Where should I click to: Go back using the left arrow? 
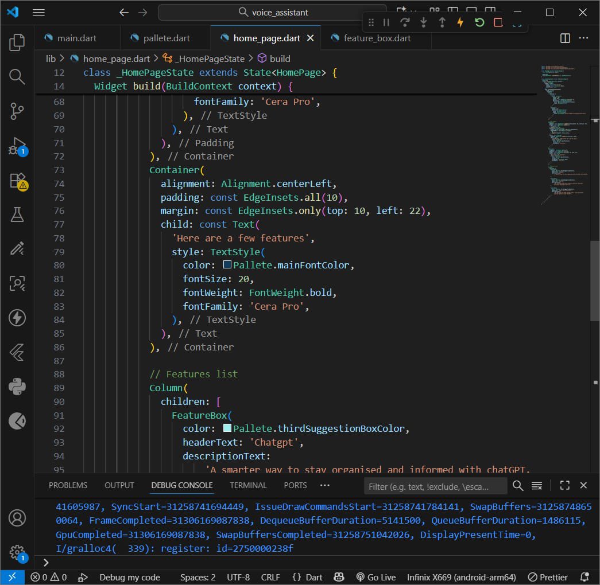123,12
